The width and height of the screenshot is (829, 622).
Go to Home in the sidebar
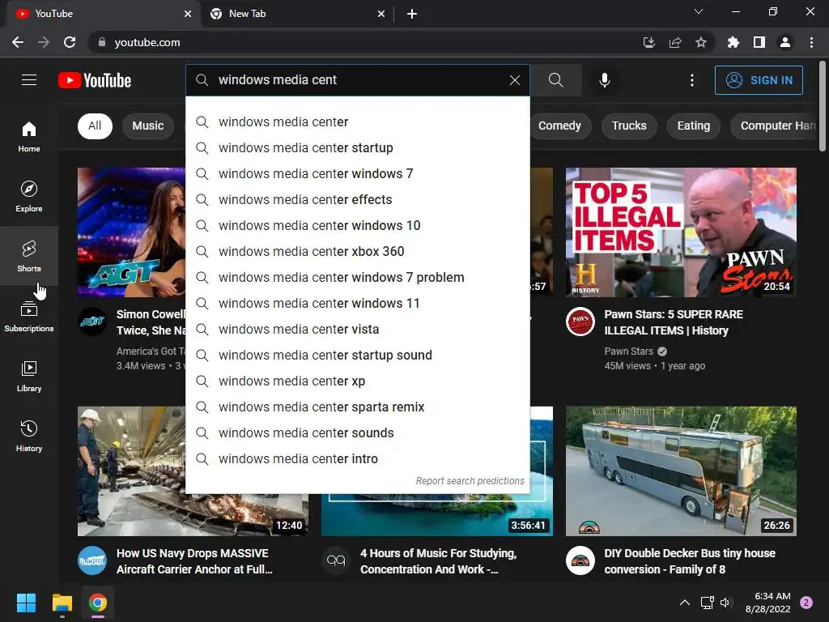[29, 136]
